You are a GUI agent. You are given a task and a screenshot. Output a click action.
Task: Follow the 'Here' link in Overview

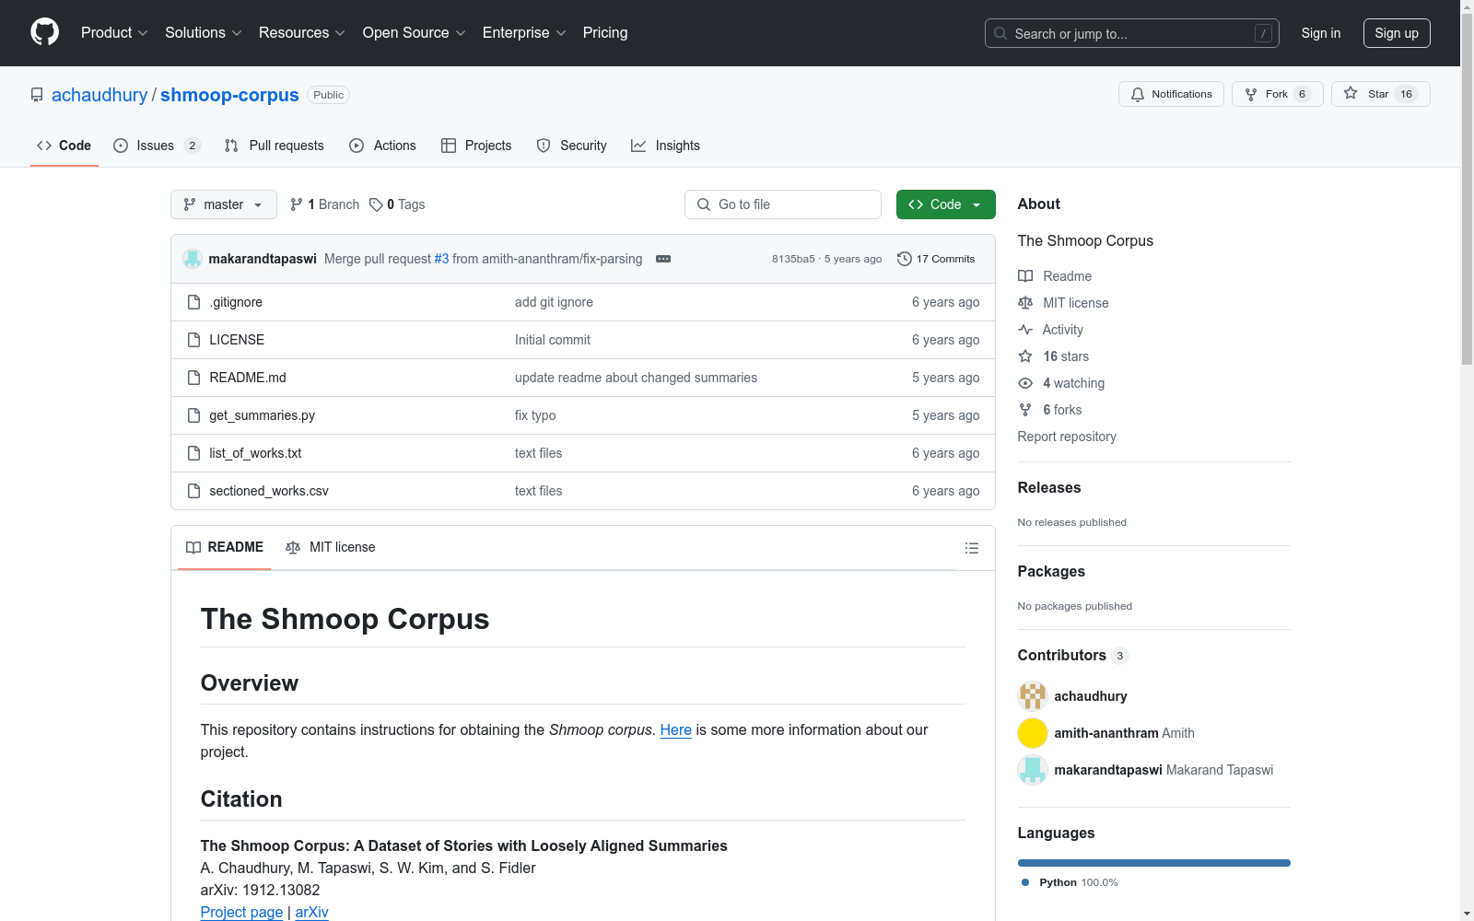pyautogui.click(x=675, y=729)
